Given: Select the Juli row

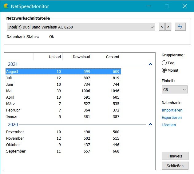Looking at the screenshot, I should [x=63, y=78].
